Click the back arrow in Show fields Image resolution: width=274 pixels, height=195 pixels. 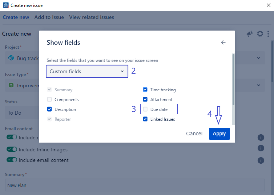pyautogui.click(x=223, y=43)
